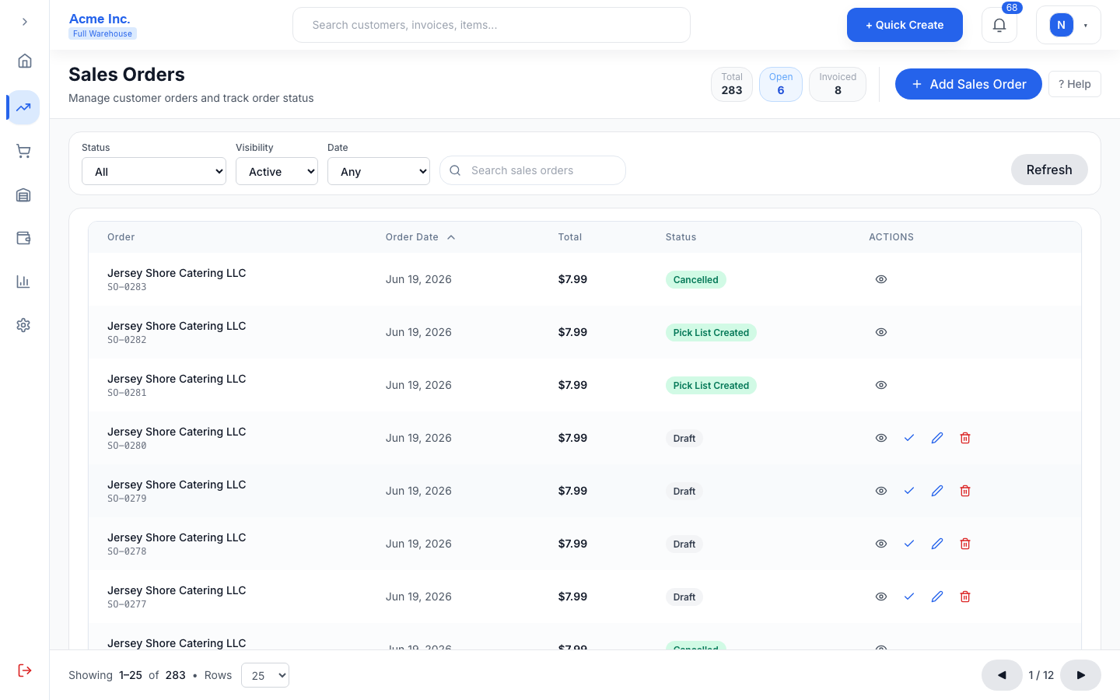1120x700 pixels.
Task: View order SO-0277 with the eye icon
Action: 881,597
